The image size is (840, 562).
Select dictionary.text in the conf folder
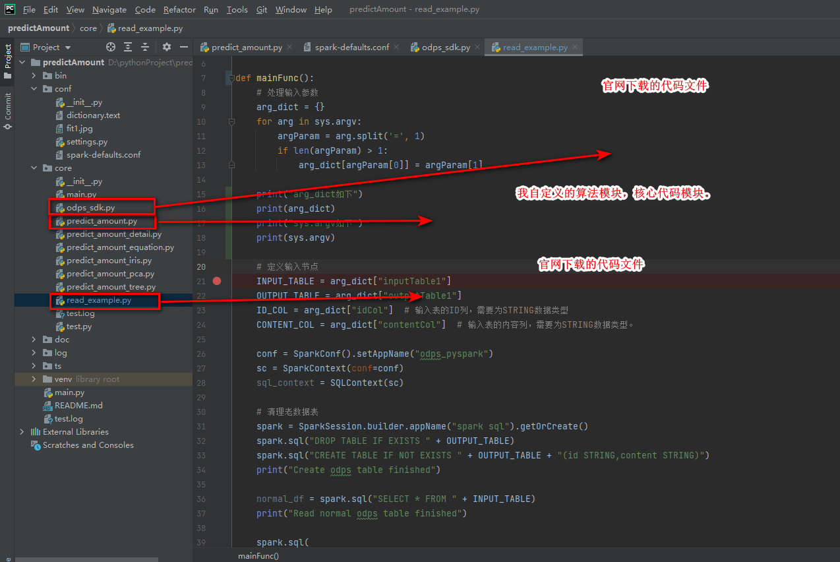pyautogui.click(x=93, y=115)
